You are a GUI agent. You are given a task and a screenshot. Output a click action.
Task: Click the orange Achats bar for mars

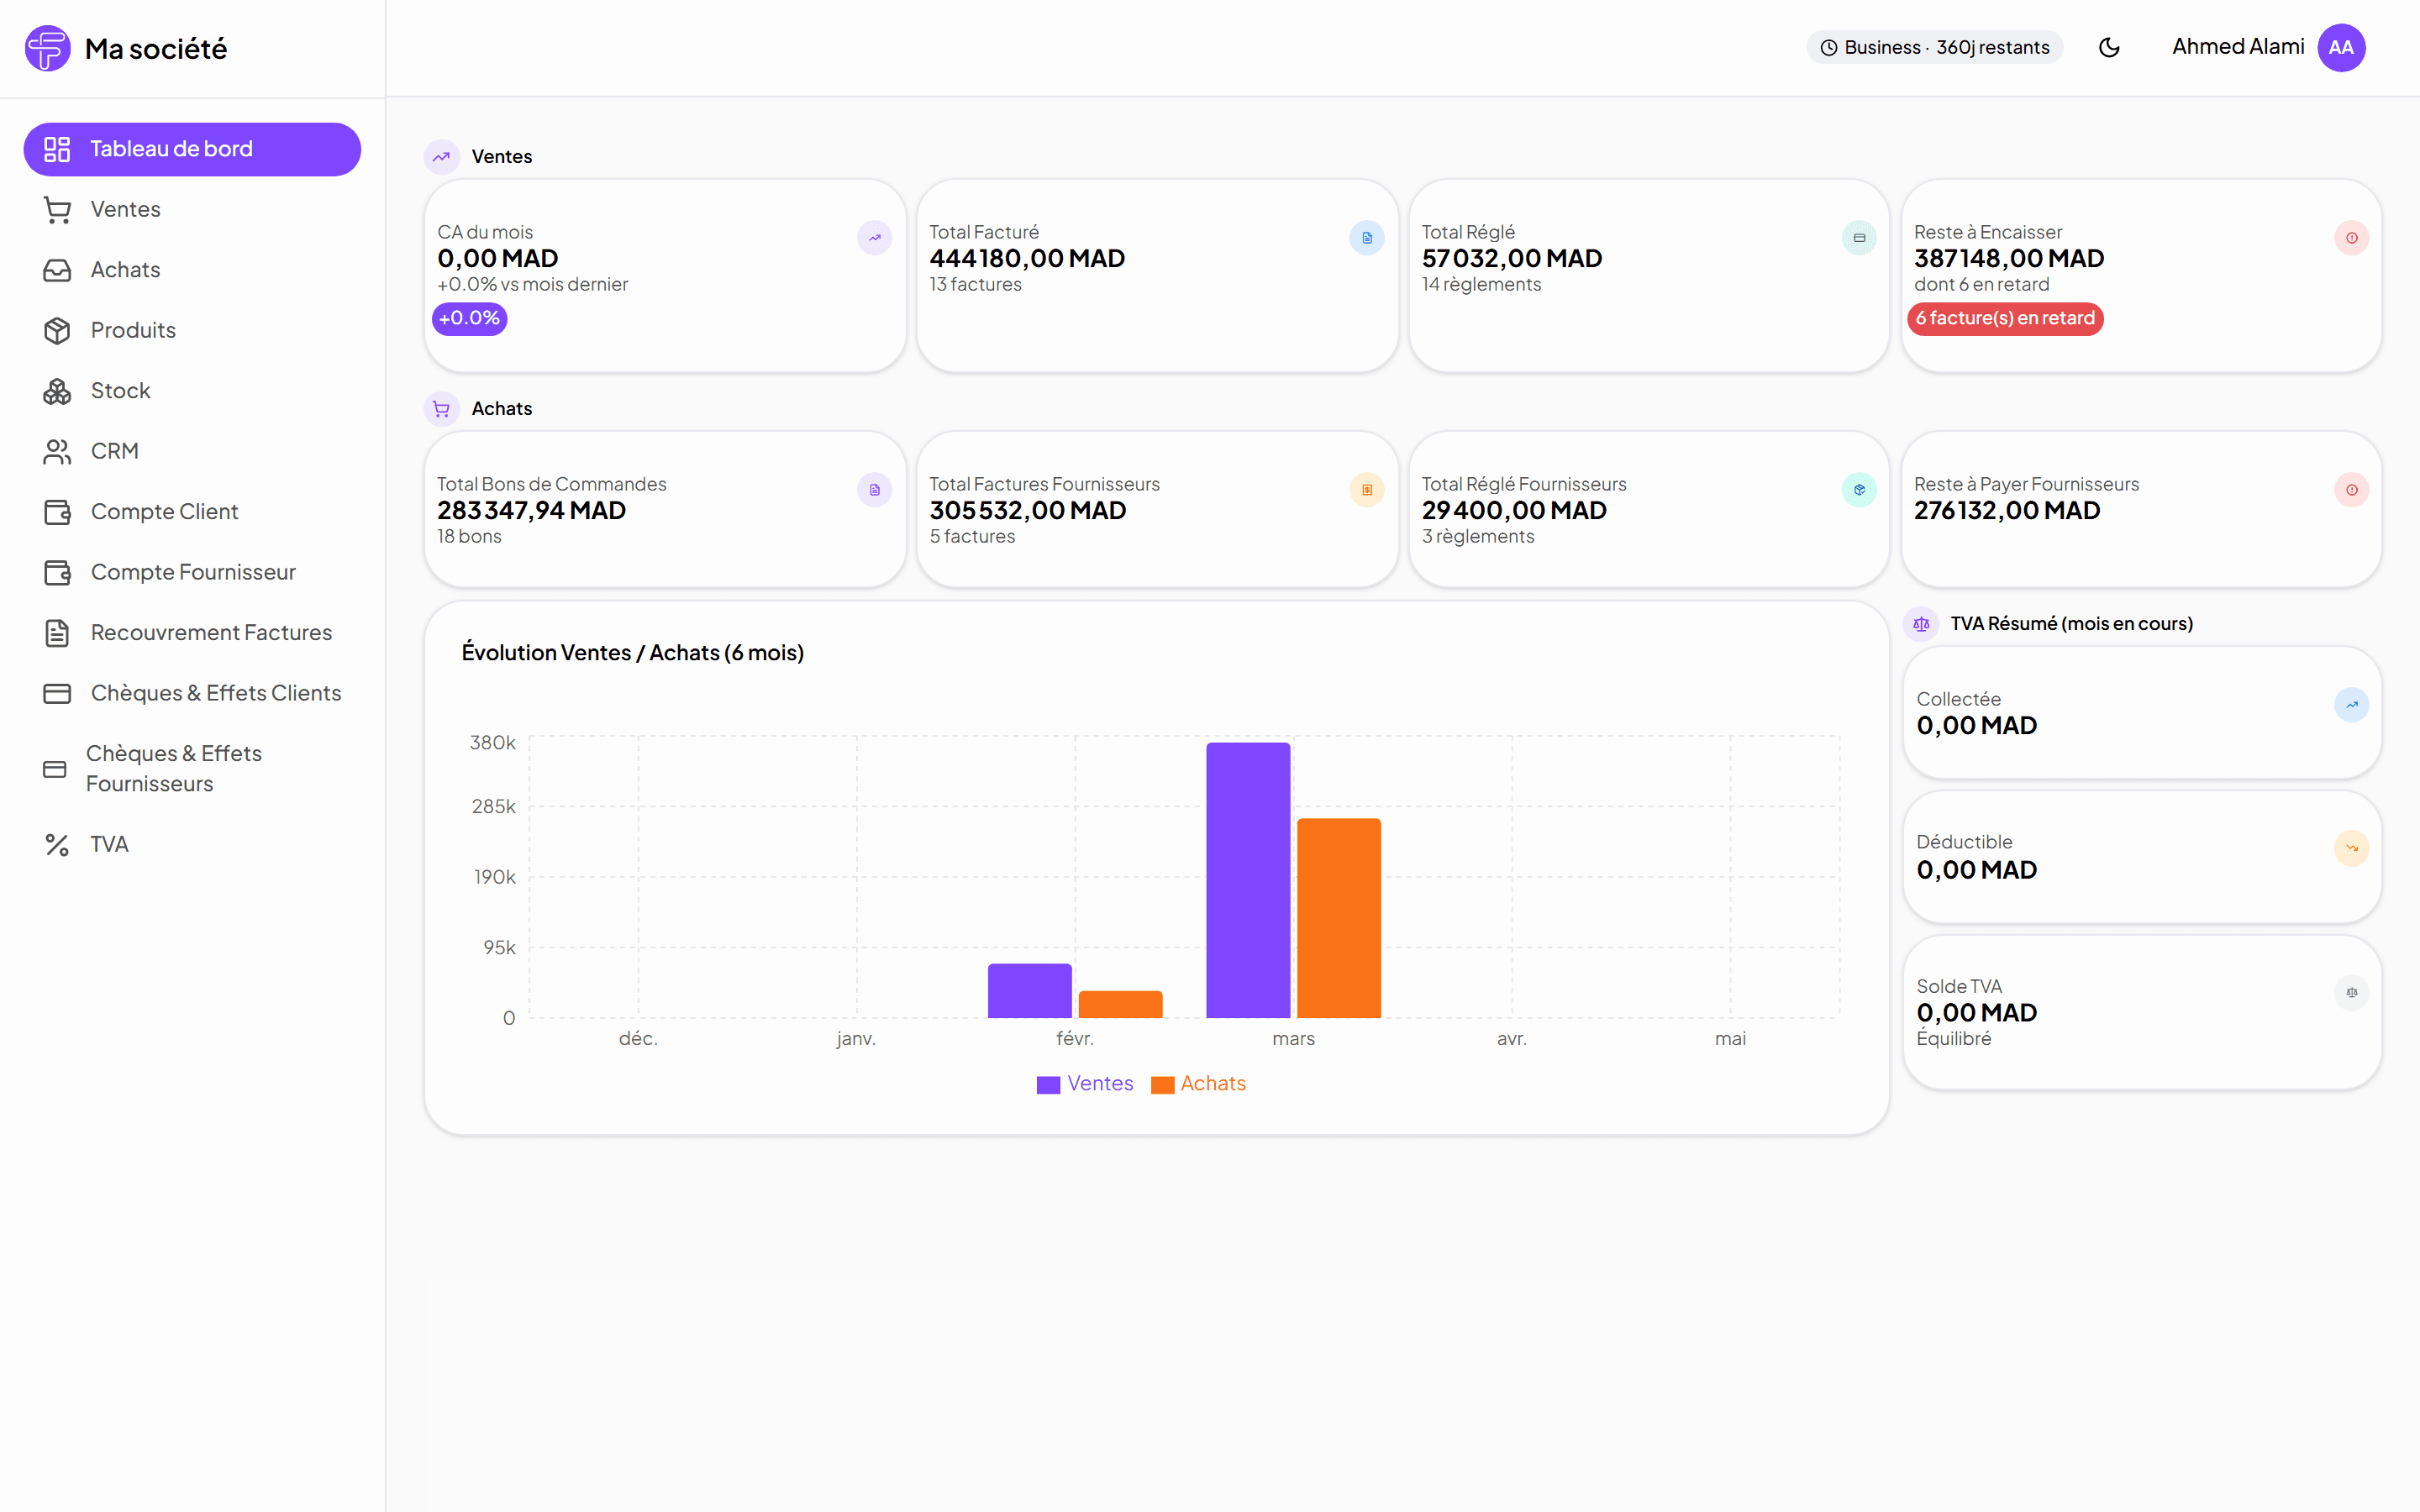click(x=1339, y=918)
